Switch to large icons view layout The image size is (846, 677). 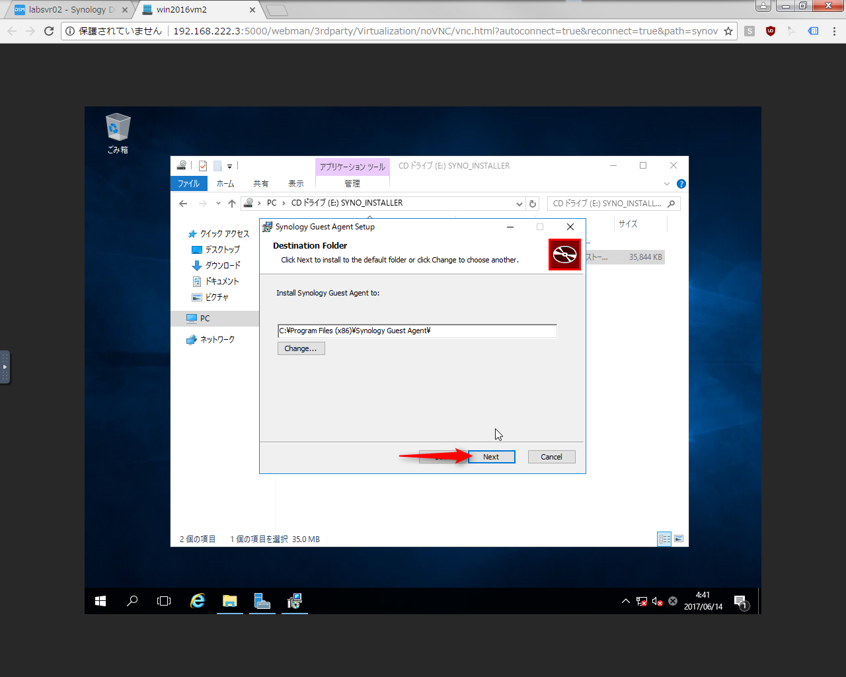[679, 539]
